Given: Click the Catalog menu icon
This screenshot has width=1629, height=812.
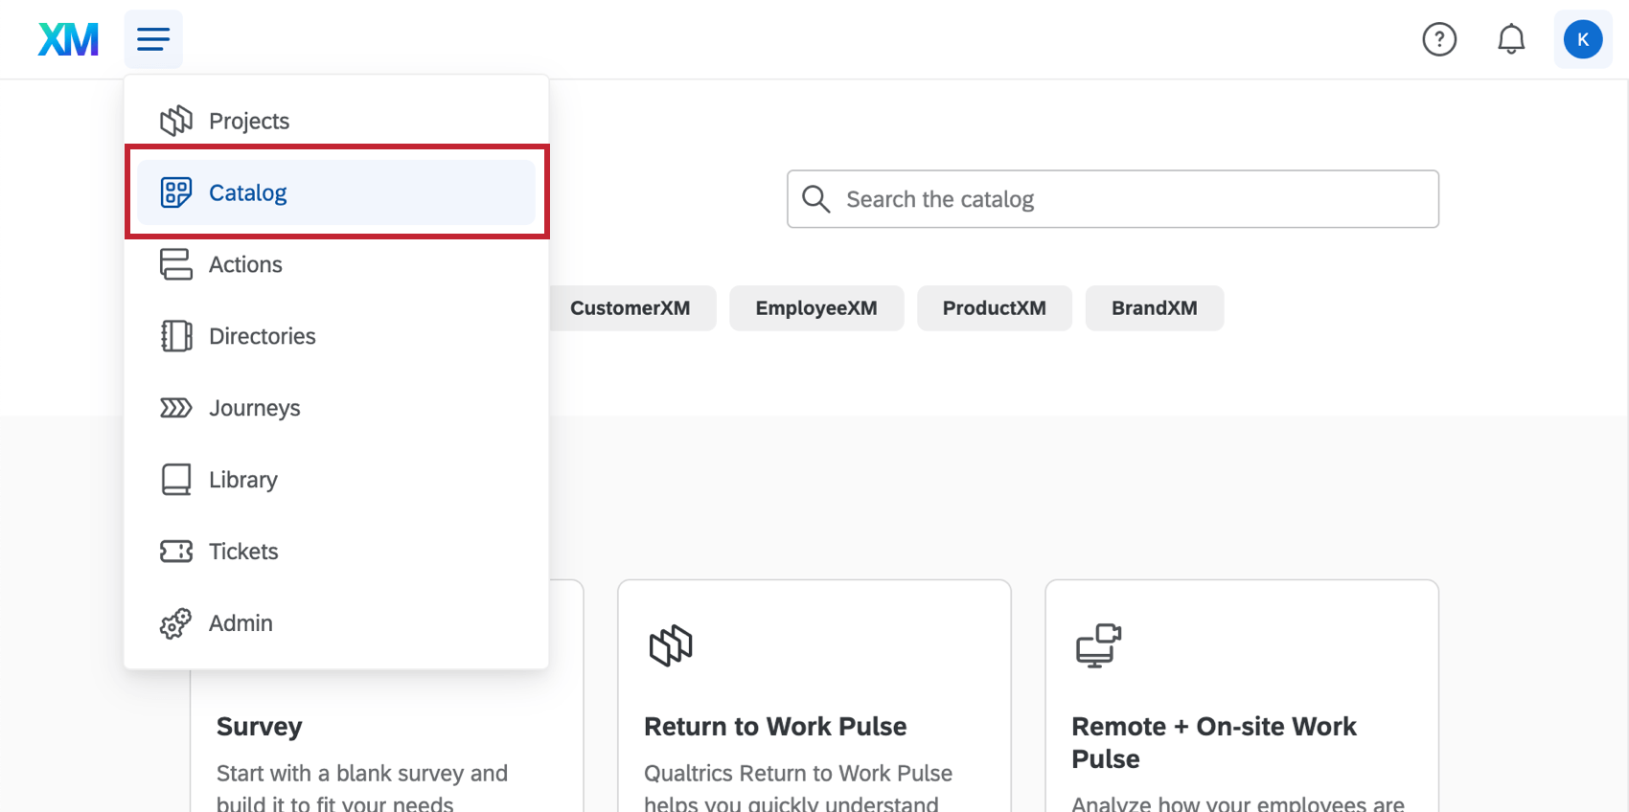Looking at the screenshot, I should coord(176,192).
